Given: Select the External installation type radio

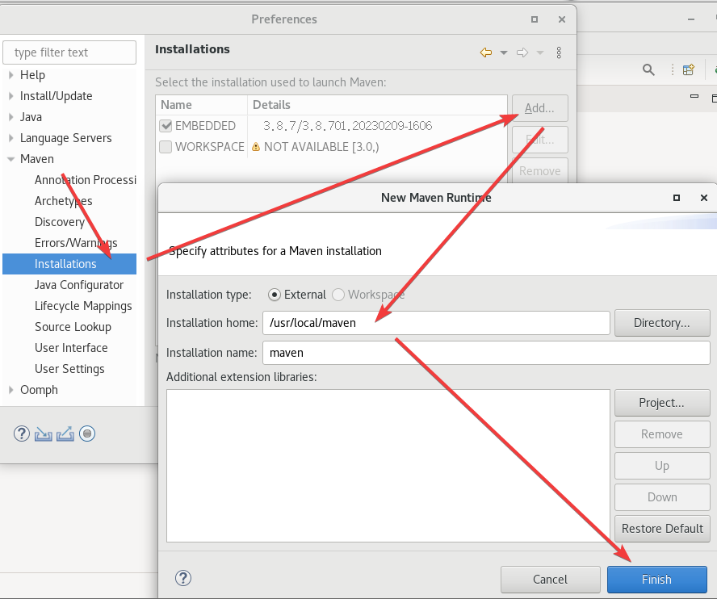Looking at the screenshot, I should (x=275, y=295).
